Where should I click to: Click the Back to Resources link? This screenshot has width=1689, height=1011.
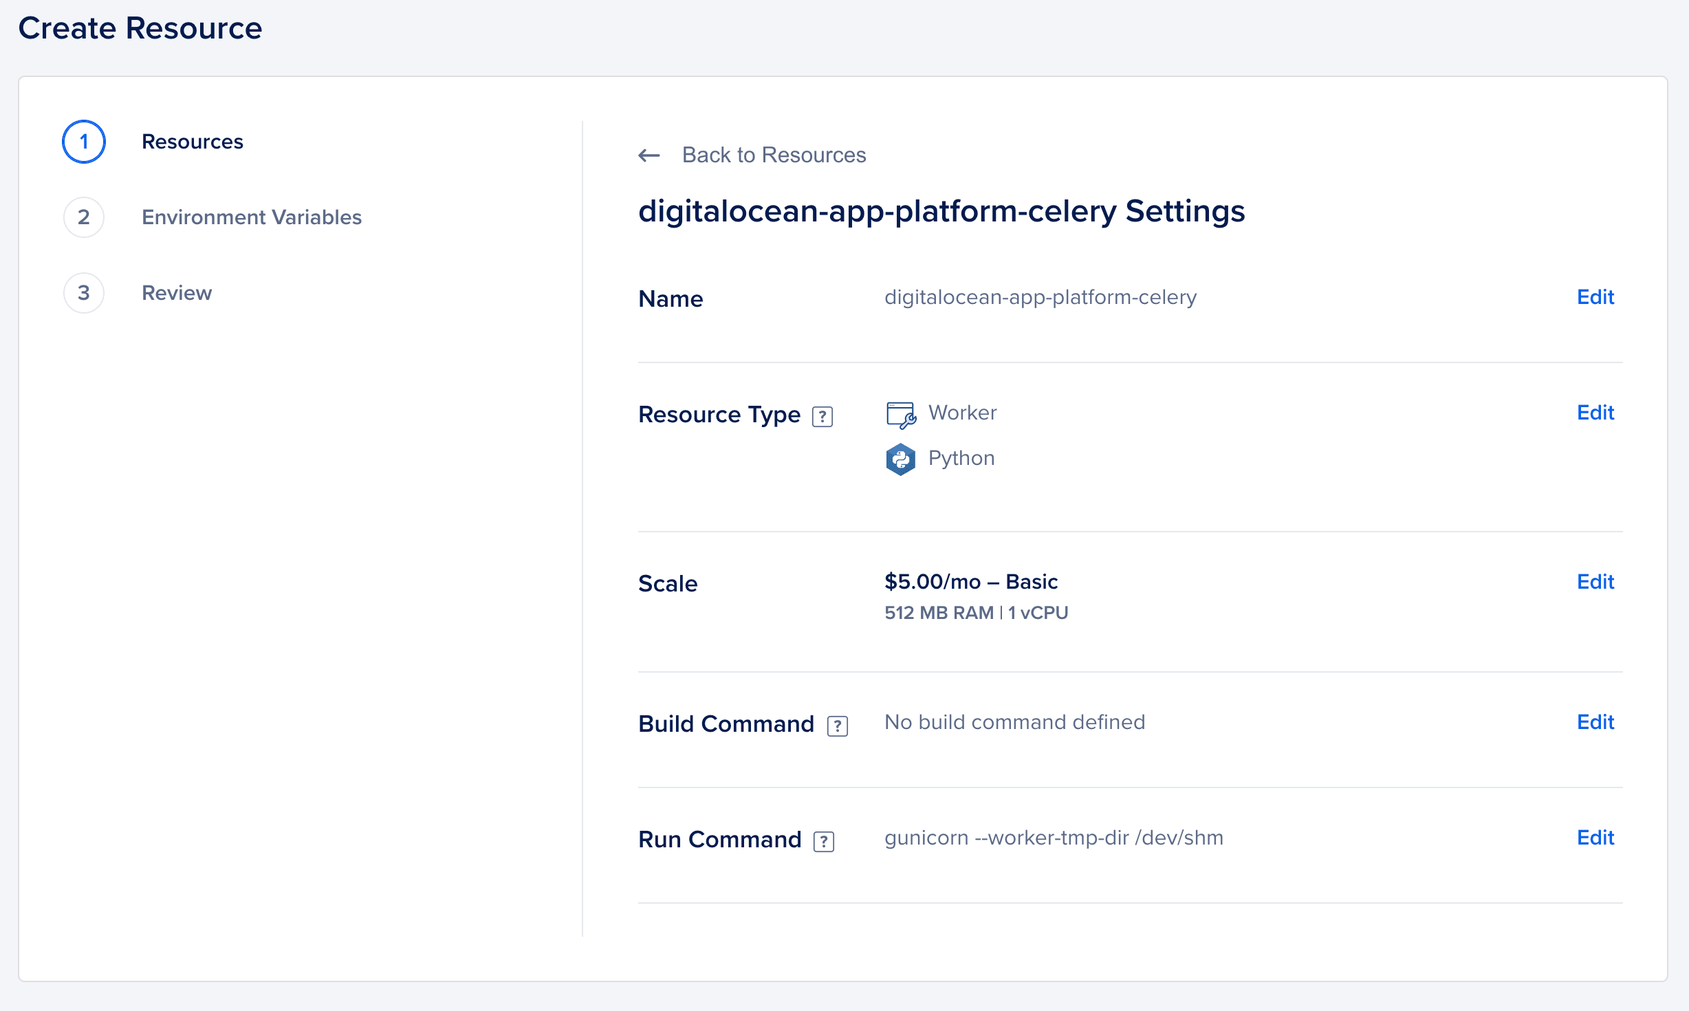pos(774,155)
